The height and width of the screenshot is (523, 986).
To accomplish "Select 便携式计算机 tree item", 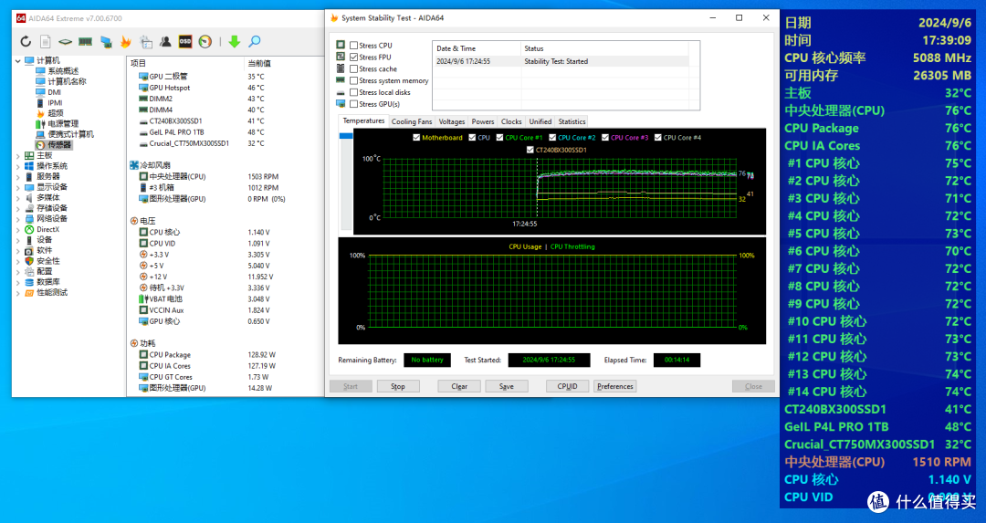I will coord(70,134).
